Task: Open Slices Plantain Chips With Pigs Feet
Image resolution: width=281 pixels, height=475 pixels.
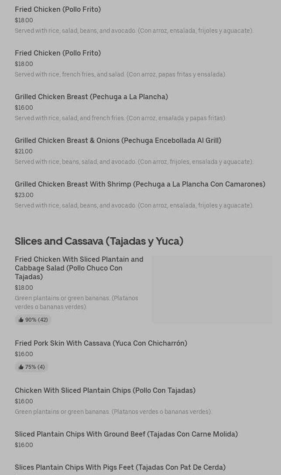Action: tap(120, 467)
